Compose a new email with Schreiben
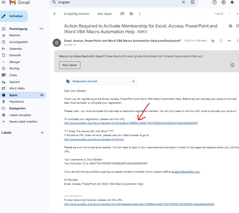 click(x=14, y=16)
